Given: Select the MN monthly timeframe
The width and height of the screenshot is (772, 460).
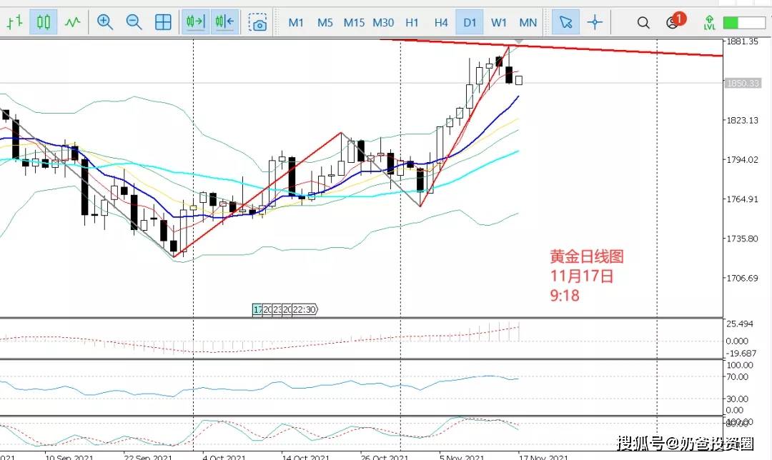Looking at the screenshot, I should coord(528,22).
